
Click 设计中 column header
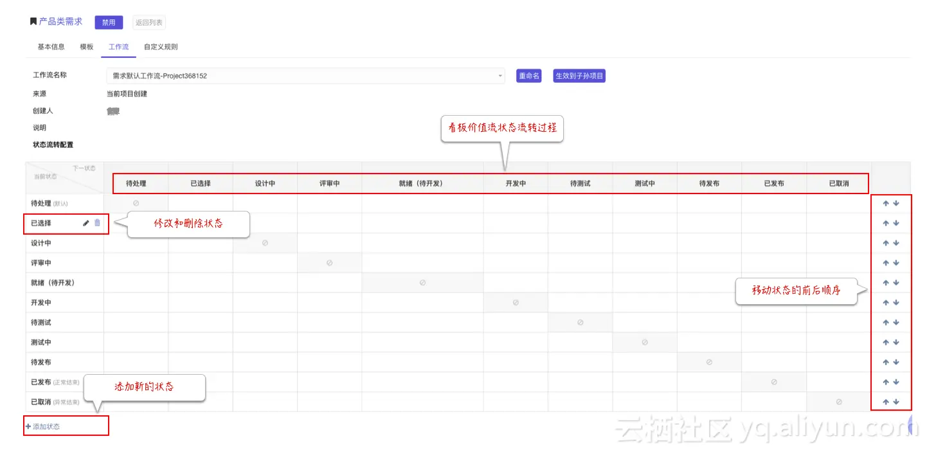tap(265, 183)
